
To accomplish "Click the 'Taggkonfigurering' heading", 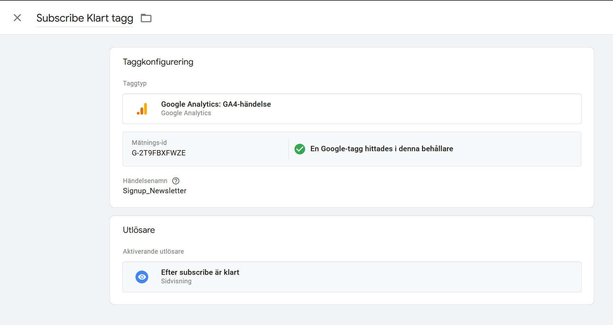I will 158,62.
